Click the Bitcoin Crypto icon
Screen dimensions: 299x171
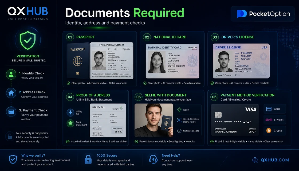(x=269, y=131)
